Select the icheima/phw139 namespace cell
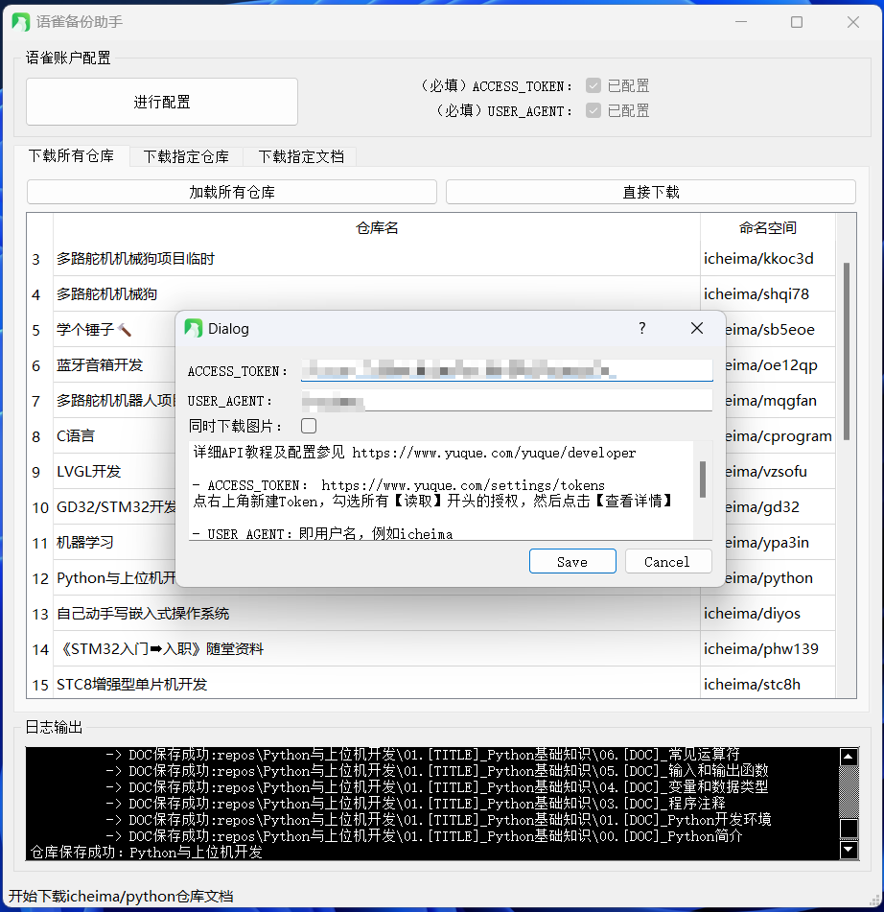This screenshot has height=912, width=884. tap(768, 649)
